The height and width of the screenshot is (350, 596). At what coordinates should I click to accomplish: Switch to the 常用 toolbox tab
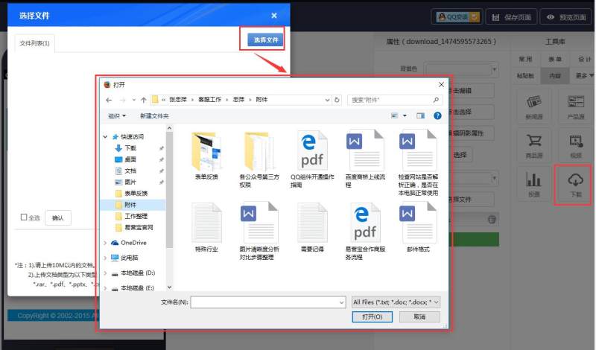[x=525, y=60]
